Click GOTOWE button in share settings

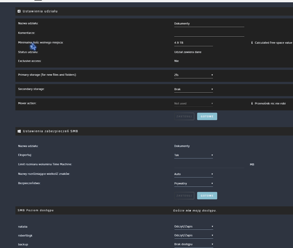(207, 116)
